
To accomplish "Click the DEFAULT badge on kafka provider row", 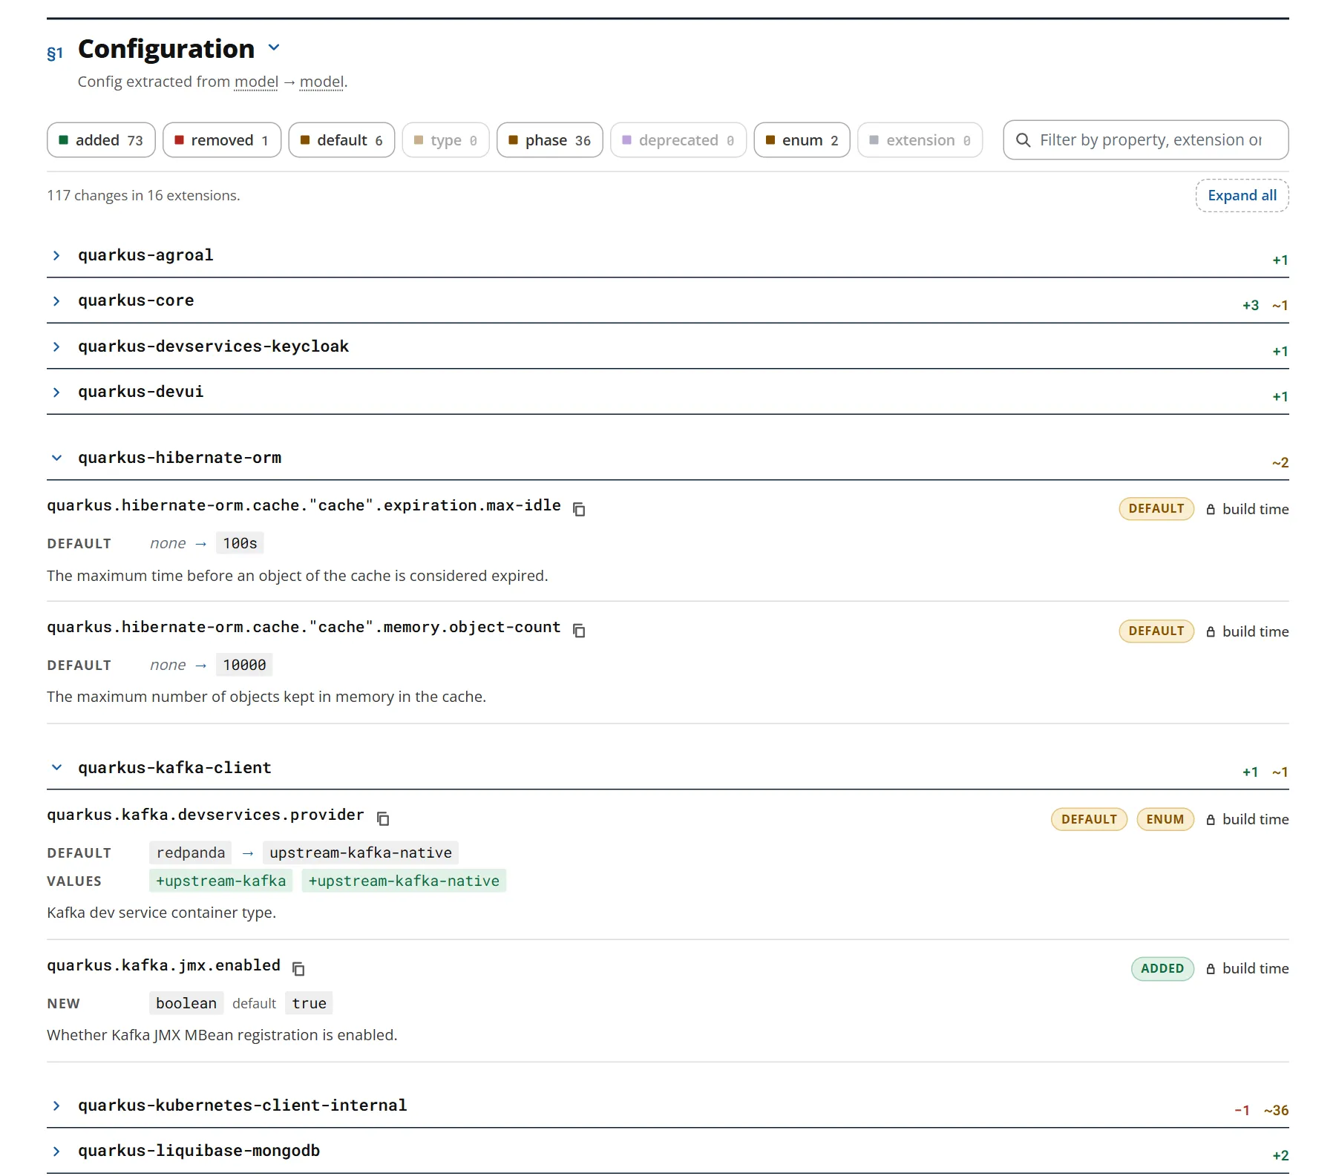I will [x=1089, y=819].
